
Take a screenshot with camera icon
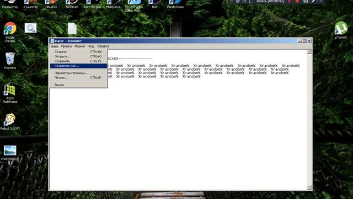[306, 1]
